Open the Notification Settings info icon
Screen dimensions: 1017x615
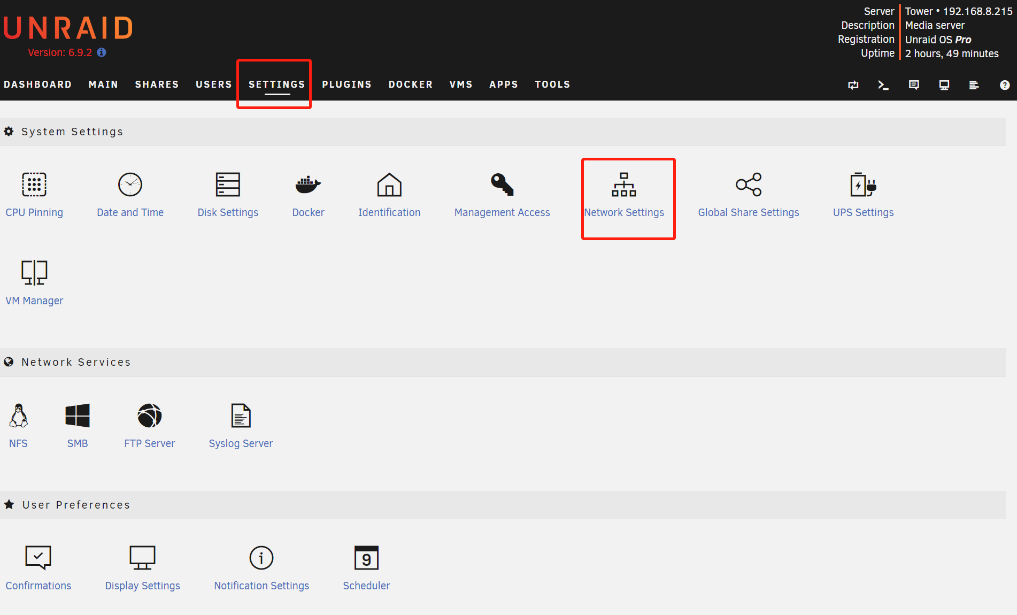(261, 558)
